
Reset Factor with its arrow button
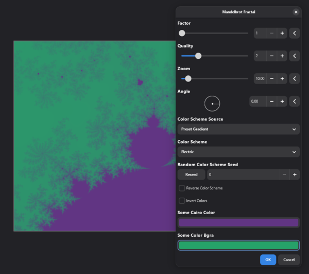(294, 33)
